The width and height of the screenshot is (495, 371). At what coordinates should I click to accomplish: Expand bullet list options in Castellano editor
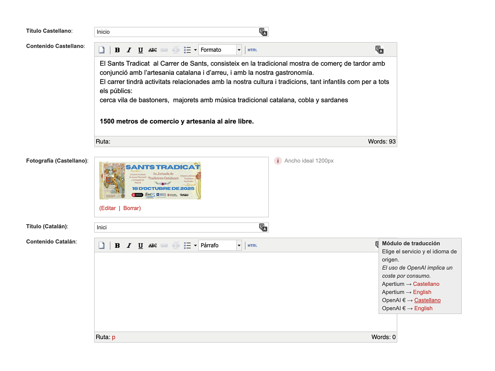click(x=195, y=50)
